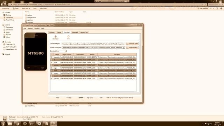224x126 pixels.
Task: Switch to the Welcome tab
Action: (x=52, y=32)
